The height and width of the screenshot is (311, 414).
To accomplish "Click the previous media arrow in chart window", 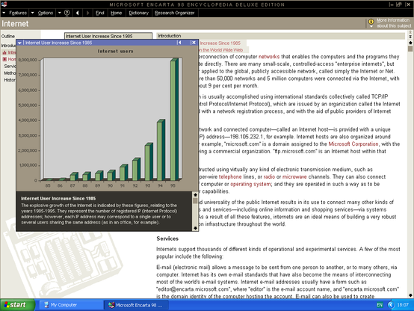I will tap(179, 43).
